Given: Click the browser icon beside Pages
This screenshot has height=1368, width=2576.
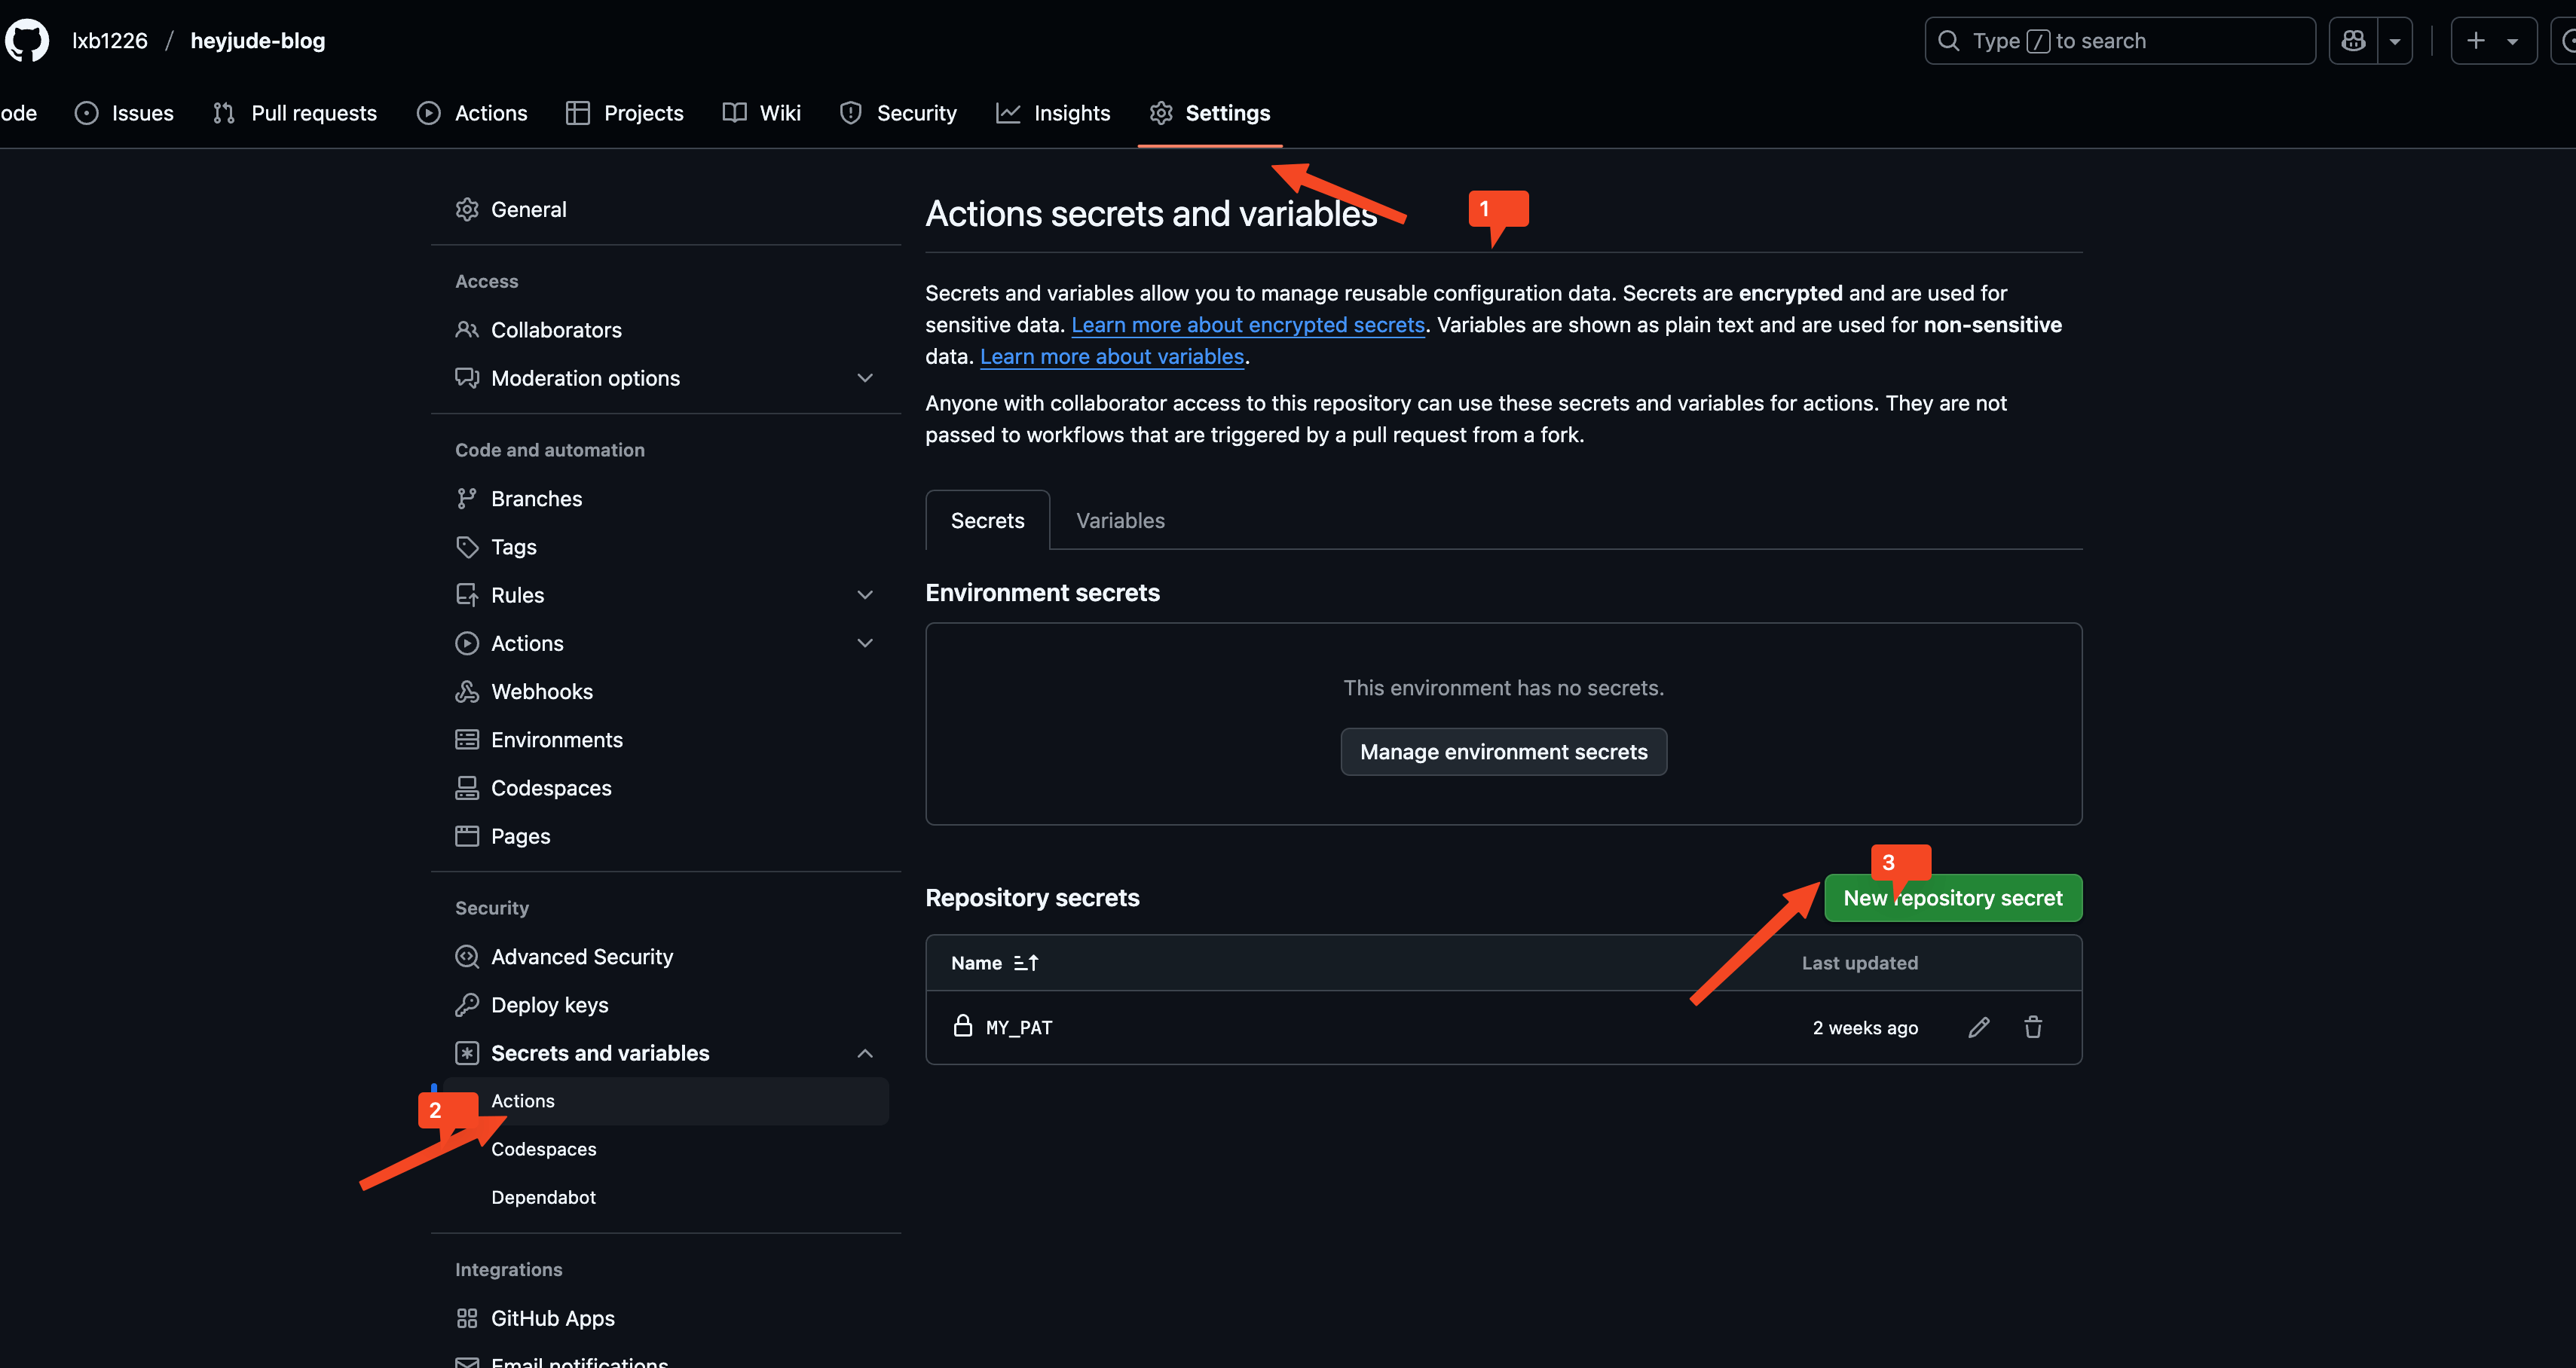Looking at the screenshot, I should (x=467, y=836).
